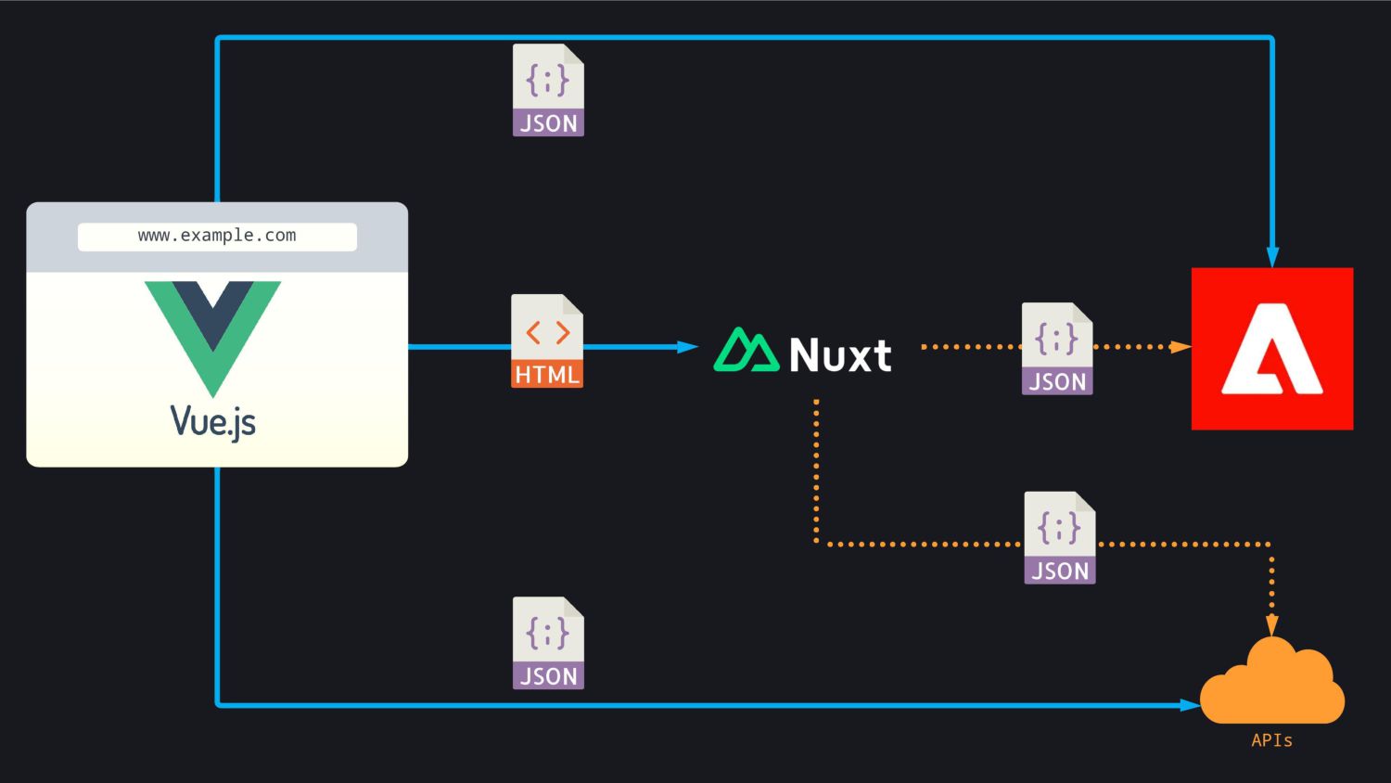Click the www.example.com address bar
Screen dimensions: 1391x783
[x=217, y=237]
